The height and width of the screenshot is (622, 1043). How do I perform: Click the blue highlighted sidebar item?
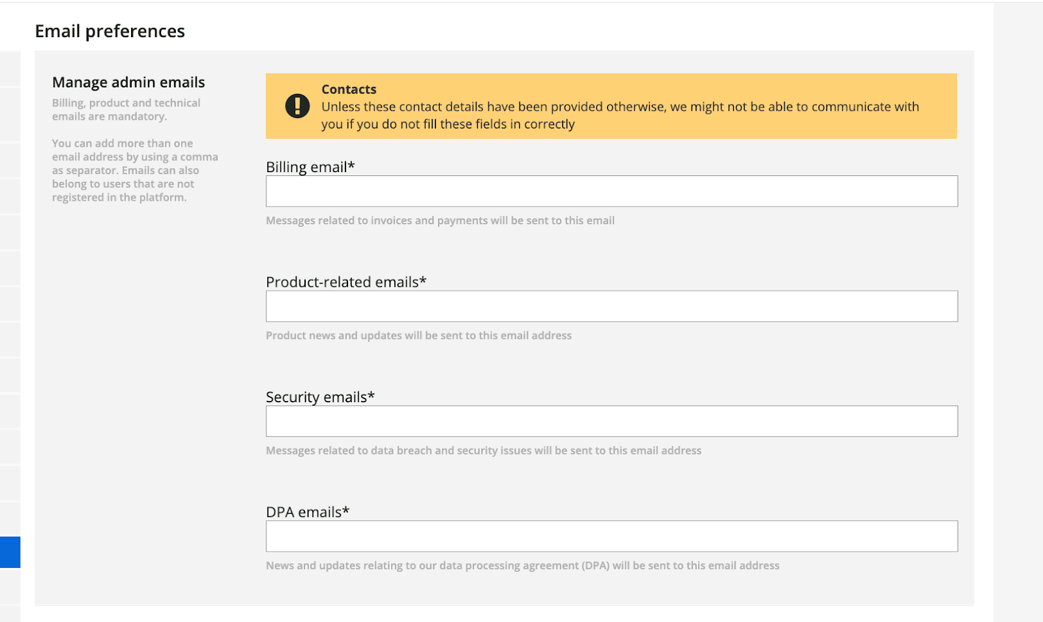pyautogui.click(x=10, y=552)
